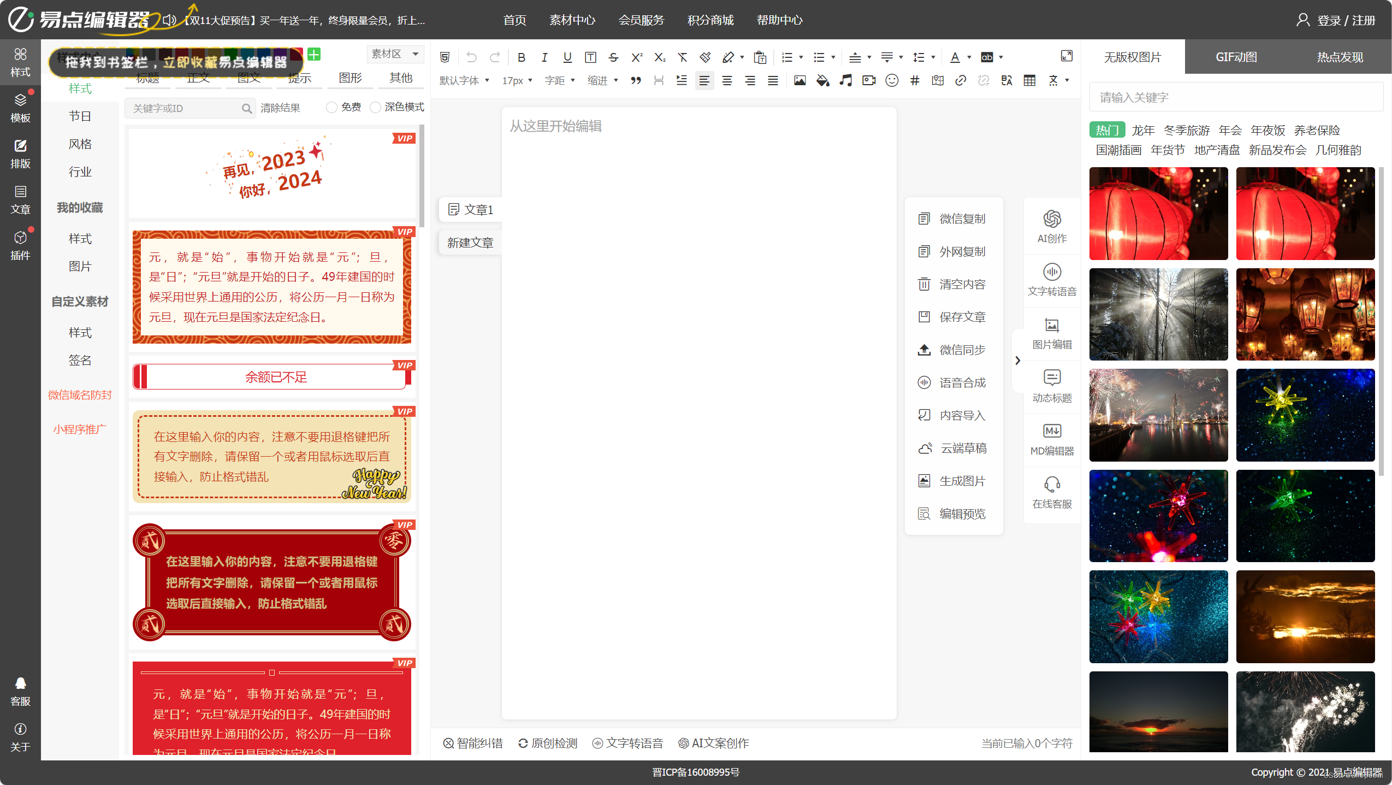Screen dimensions: 1392x785
Task: Click 新建文章 to create article
Action: [x=470, y=243]
